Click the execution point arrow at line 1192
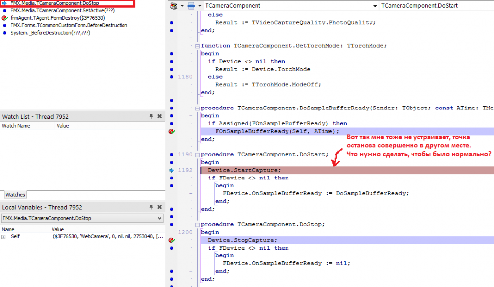 (x=172, y=170)
